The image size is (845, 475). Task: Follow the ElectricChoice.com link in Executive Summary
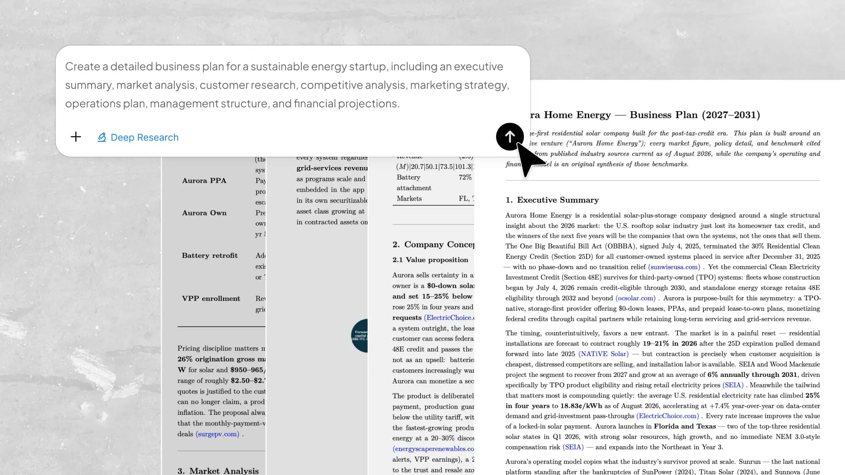(668, 416)
